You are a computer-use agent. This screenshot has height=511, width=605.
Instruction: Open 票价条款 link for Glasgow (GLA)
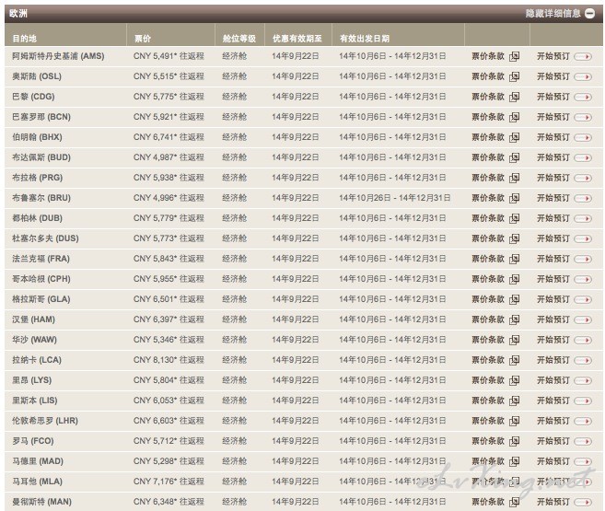pyautogui.click(x=488, y=299)
